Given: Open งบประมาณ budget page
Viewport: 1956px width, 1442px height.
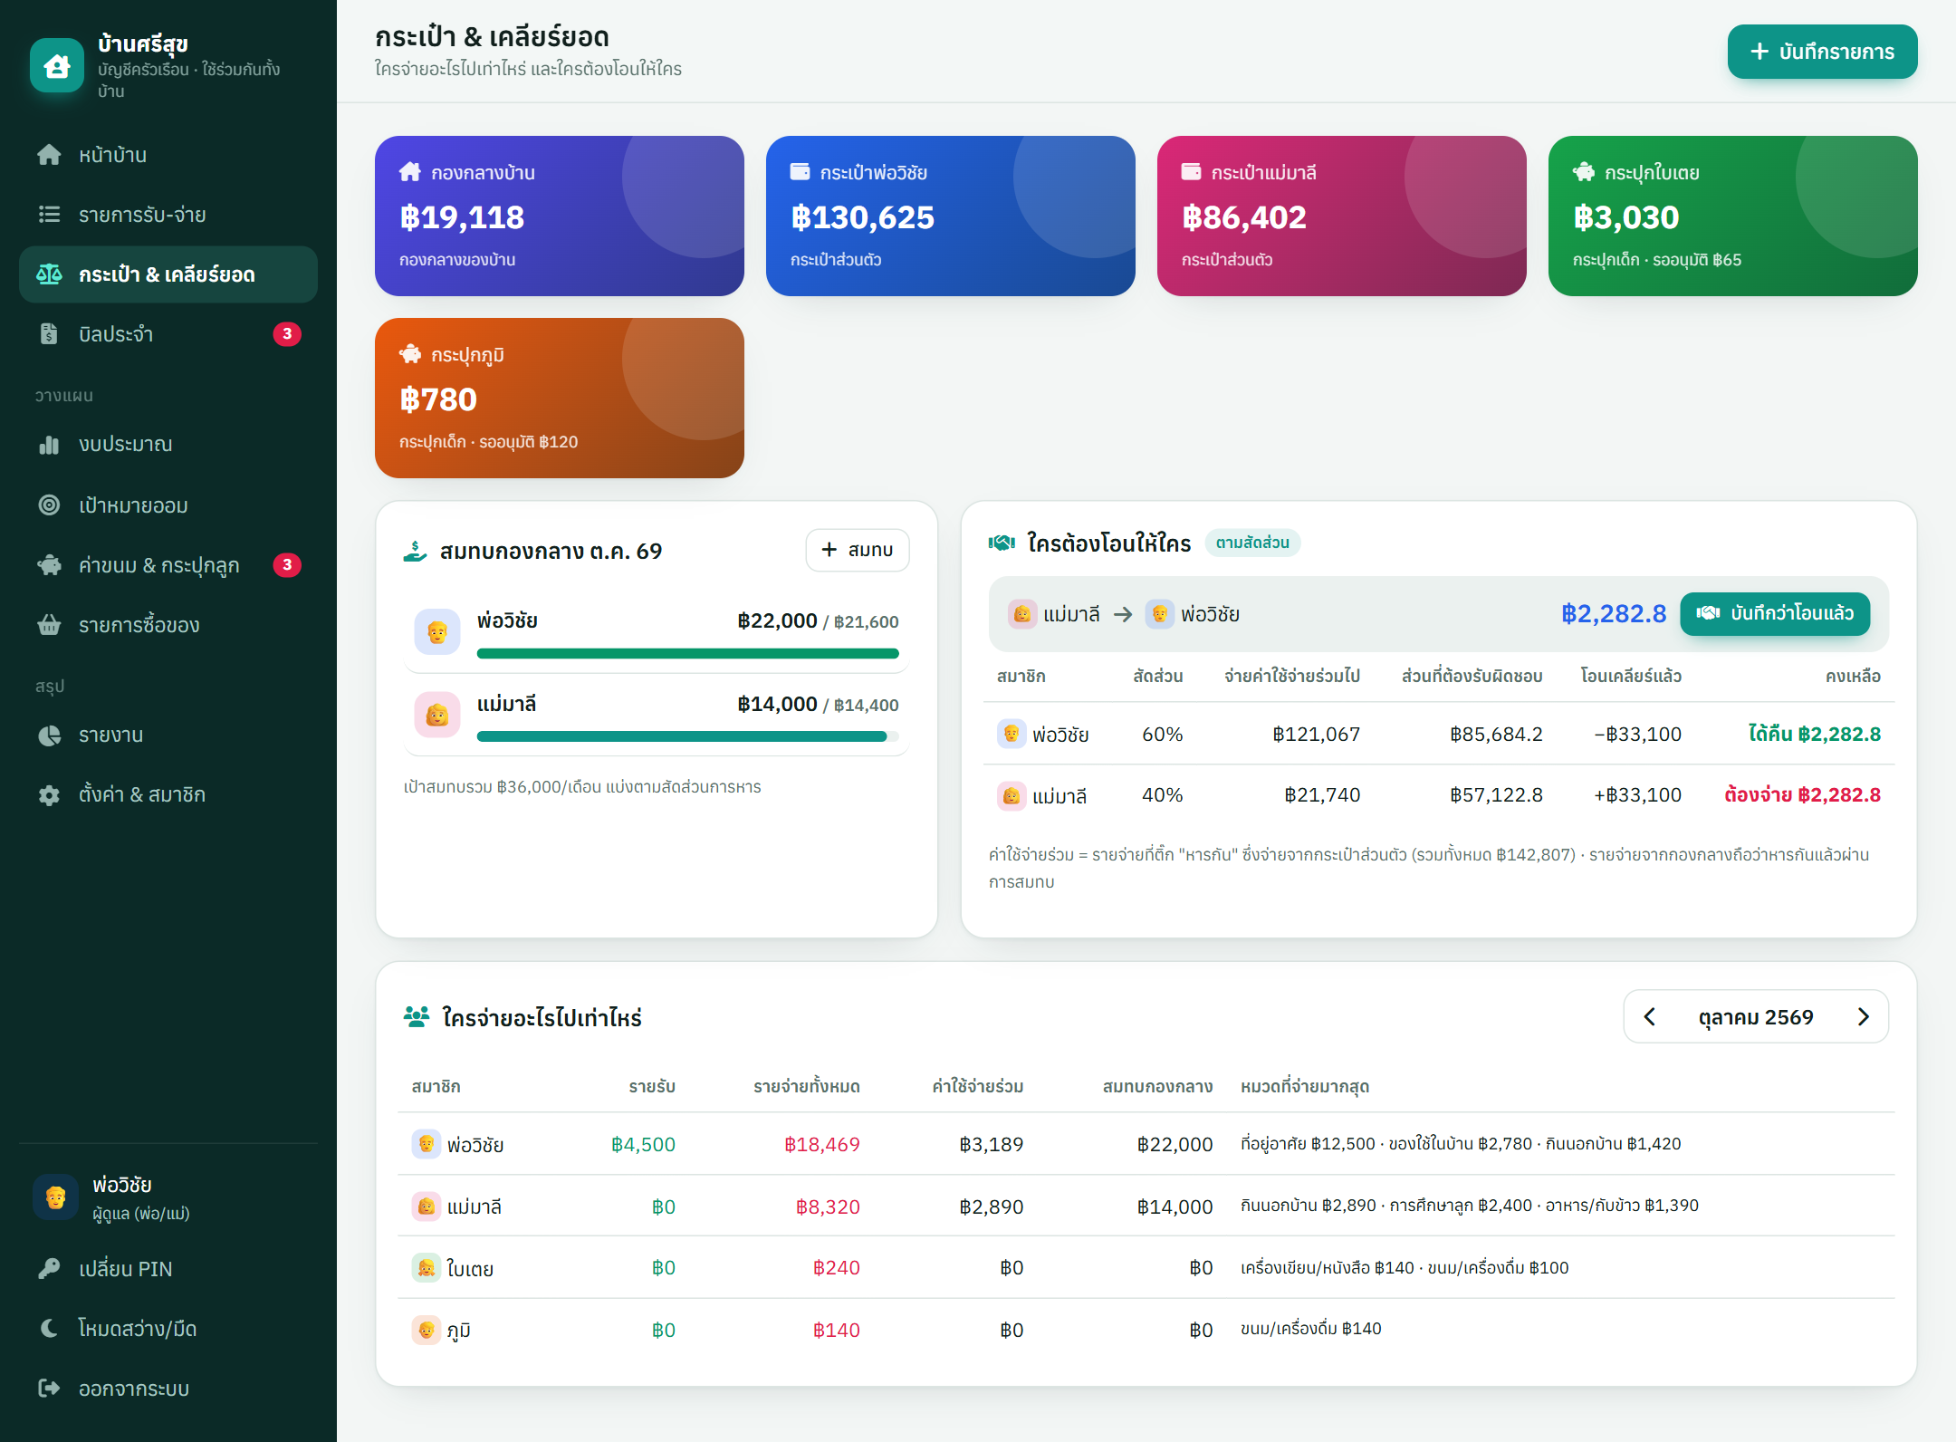Looking at the screenshot, I should coord(168,445).
